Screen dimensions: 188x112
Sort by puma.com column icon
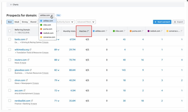143,31
